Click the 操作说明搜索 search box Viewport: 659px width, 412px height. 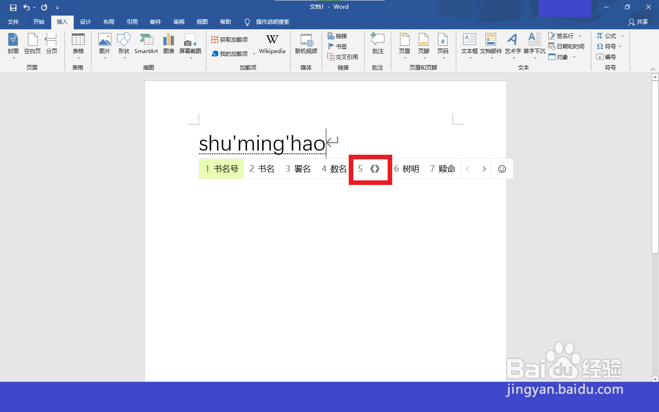[x=267, y=22]
